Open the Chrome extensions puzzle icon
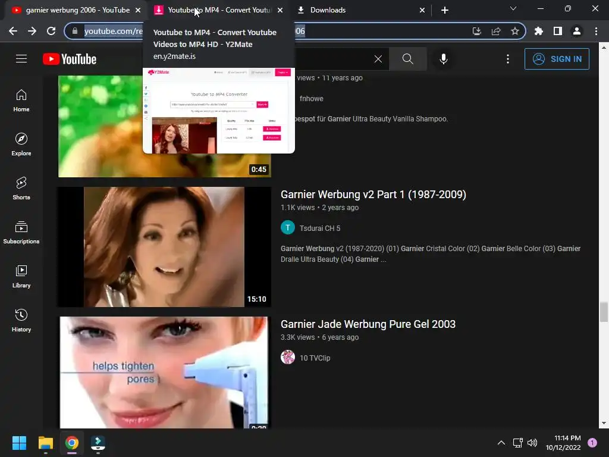 [539, 31]
